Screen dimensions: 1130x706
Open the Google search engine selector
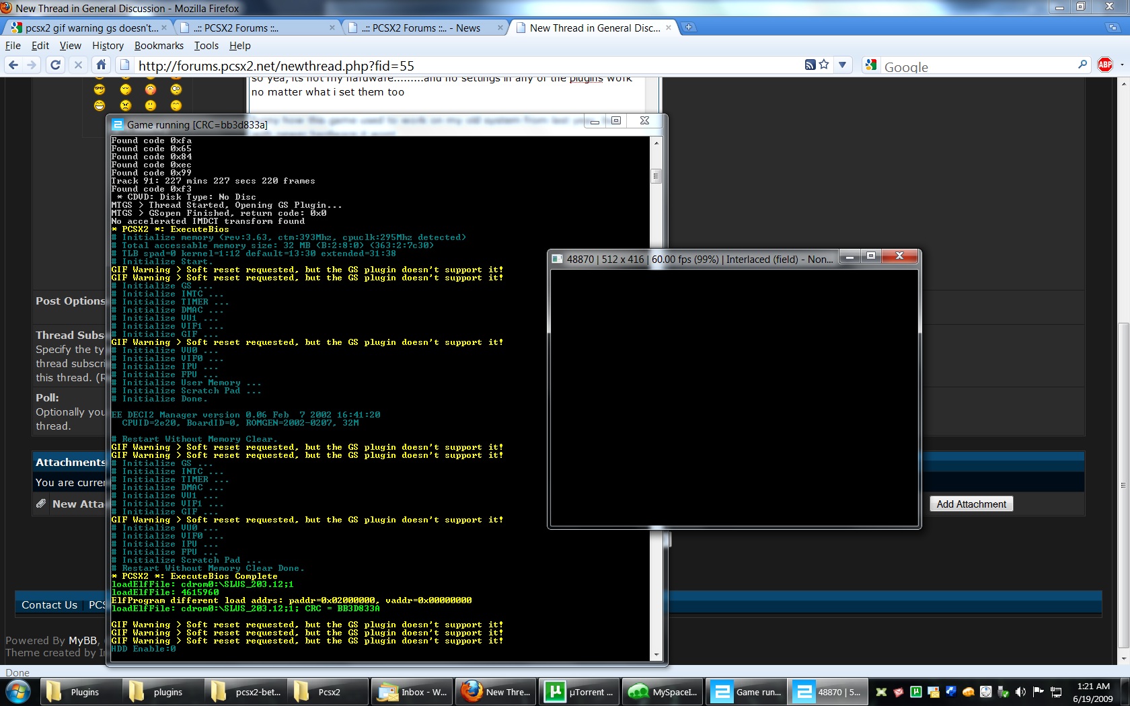pos(872,65)
